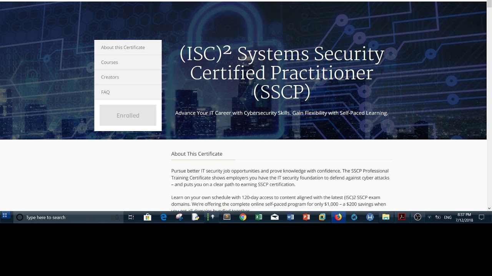Image resolution: width=492 pixels, height=276 pixels.
Task: Open the document-with-lock taskbar icon
Action: [x=195, y=217]
